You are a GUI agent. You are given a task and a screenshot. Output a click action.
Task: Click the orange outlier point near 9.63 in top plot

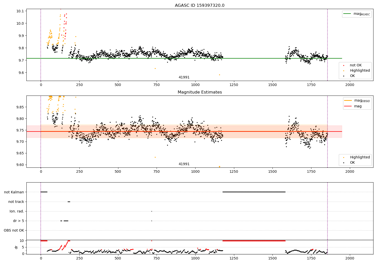tap(155, 68)
